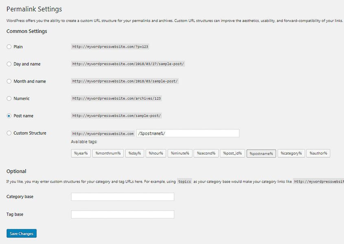Image resolution: width=344 pixels, height=244 pixels.
Task: Click inside the Custom Structure text field
Action: pyautogui.click(x=187, y=133)
